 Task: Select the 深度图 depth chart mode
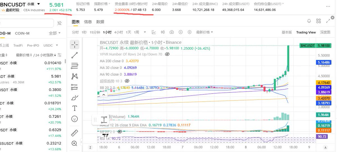[x=325, y=33]
